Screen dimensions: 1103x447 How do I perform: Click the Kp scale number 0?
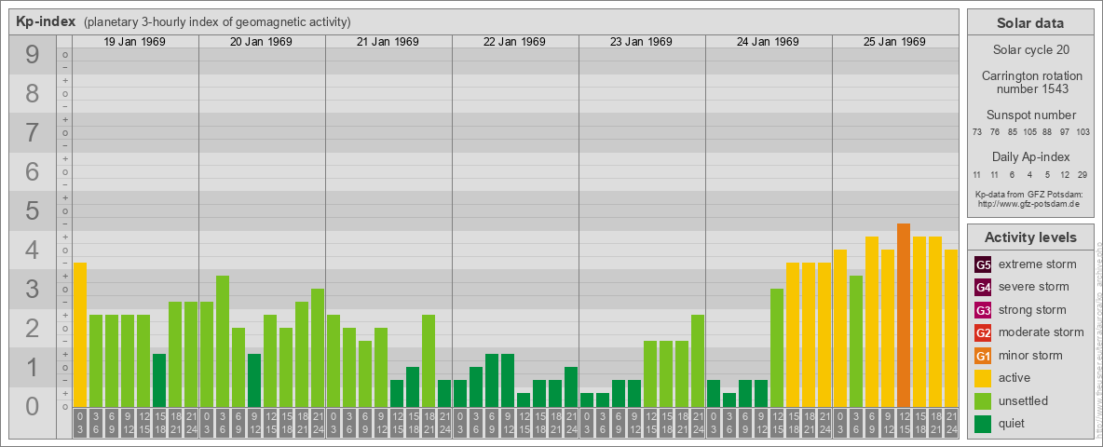click(33, 405)
